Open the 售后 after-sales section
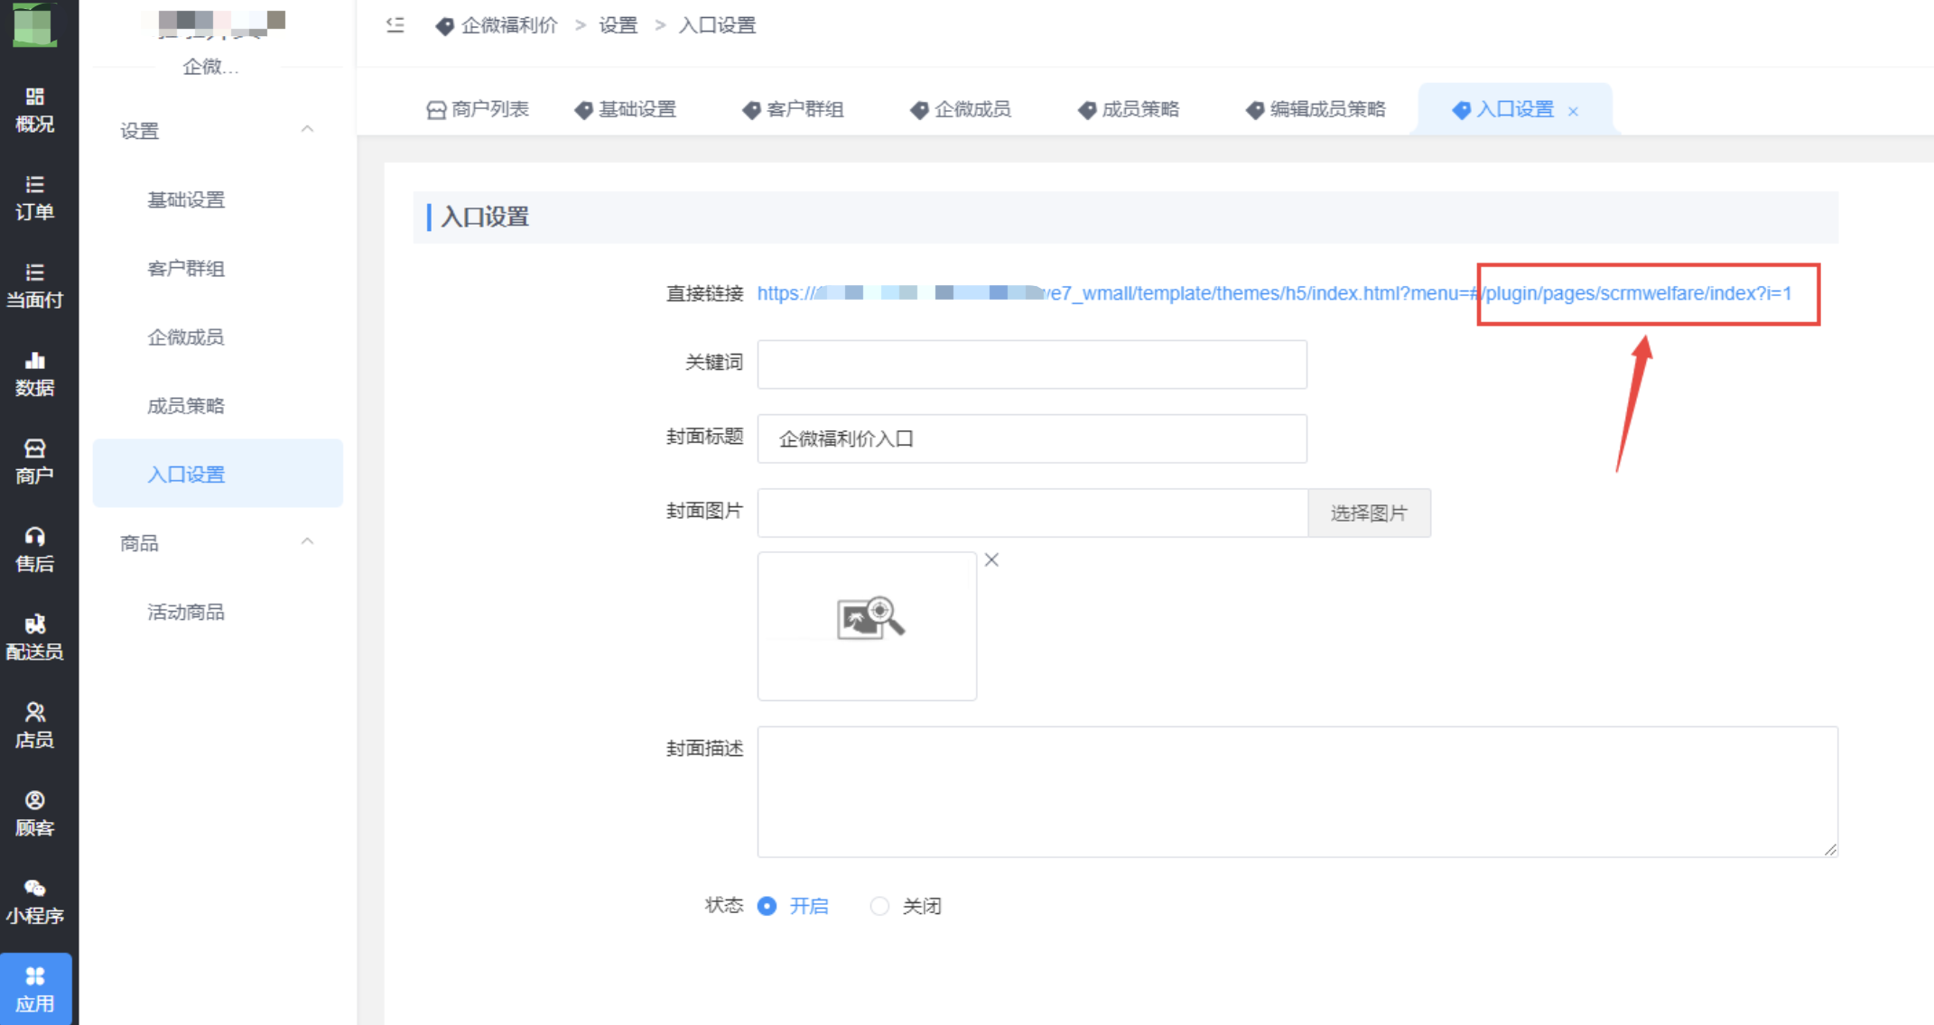 pos(34,550)
